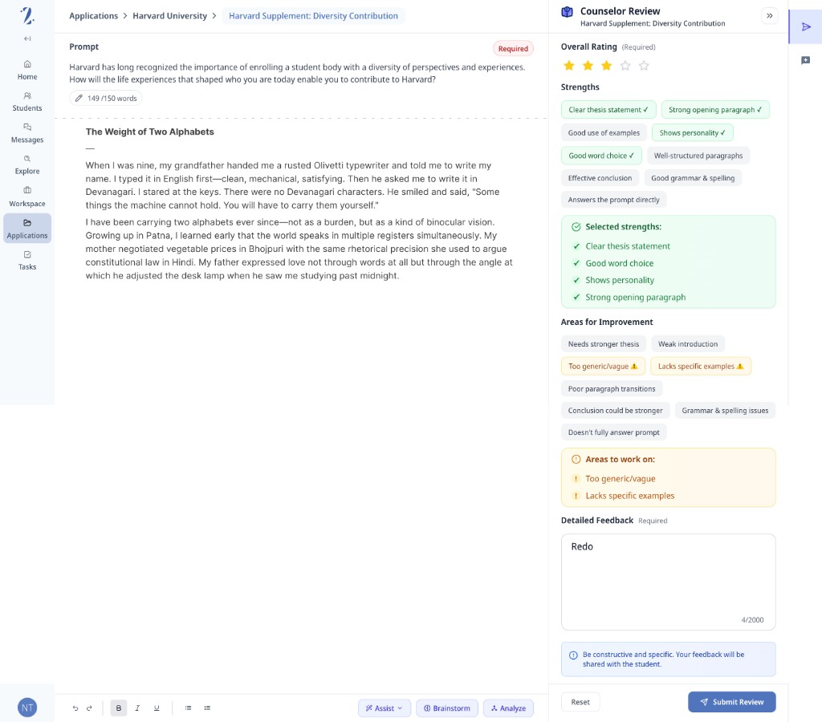Click the Selected strengths heading
This screenshot has height=722, width=822.
(x=623, y=227)
